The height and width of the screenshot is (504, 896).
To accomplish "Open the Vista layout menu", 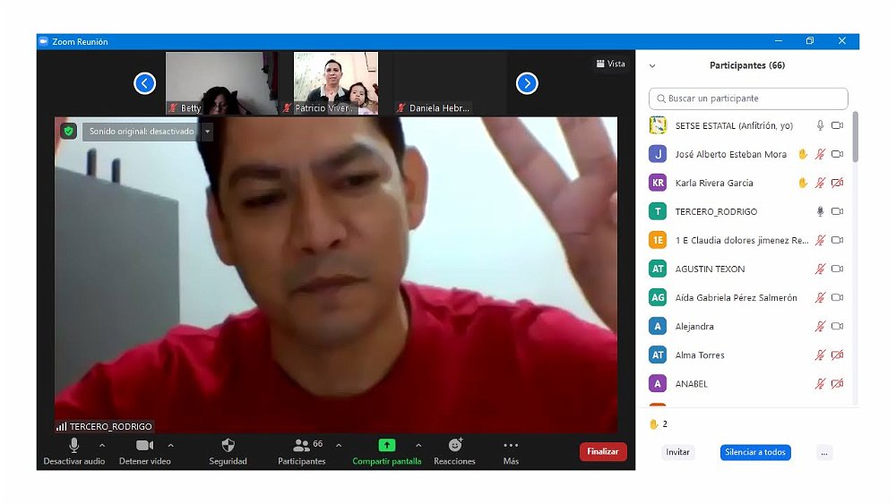I will 610,64.
